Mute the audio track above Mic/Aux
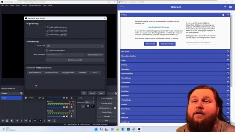Image resolution: width=235 pixels, height=132 pixels. tap(67, 98)
